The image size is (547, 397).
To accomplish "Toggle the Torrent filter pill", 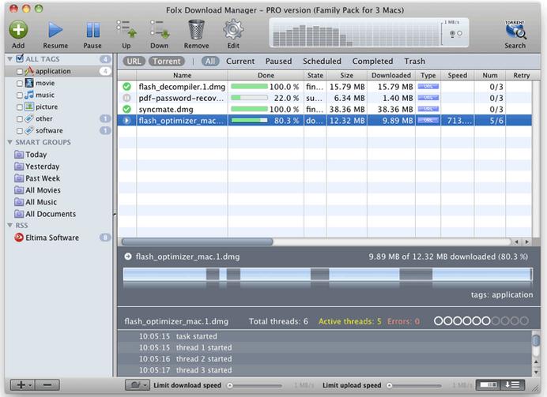I will pos(167,61).
